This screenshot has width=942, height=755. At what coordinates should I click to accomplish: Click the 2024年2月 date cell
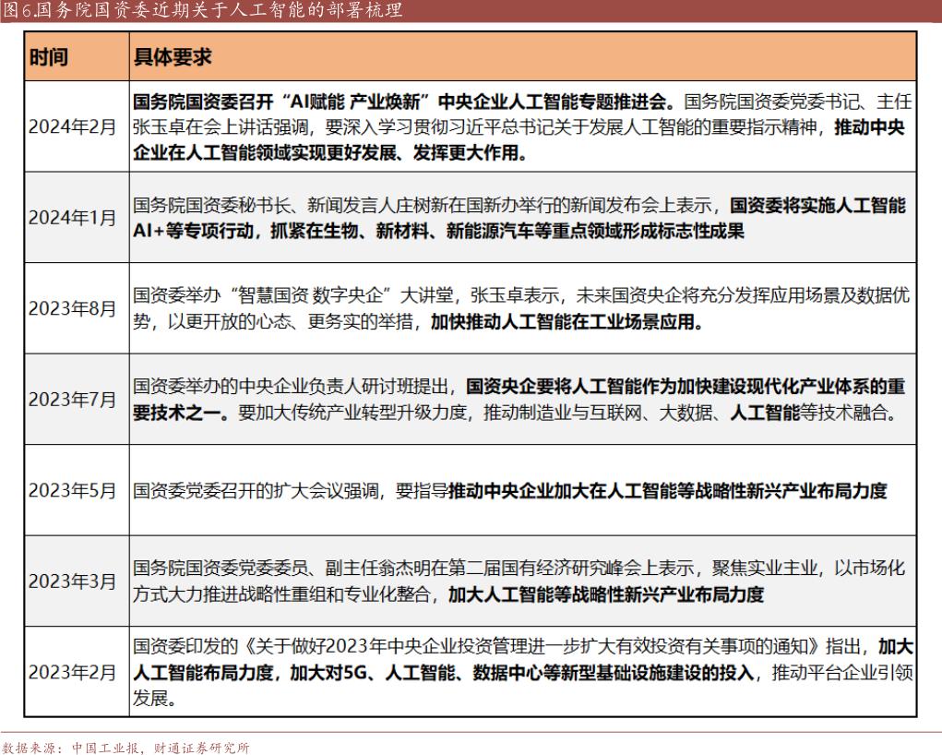72,127
